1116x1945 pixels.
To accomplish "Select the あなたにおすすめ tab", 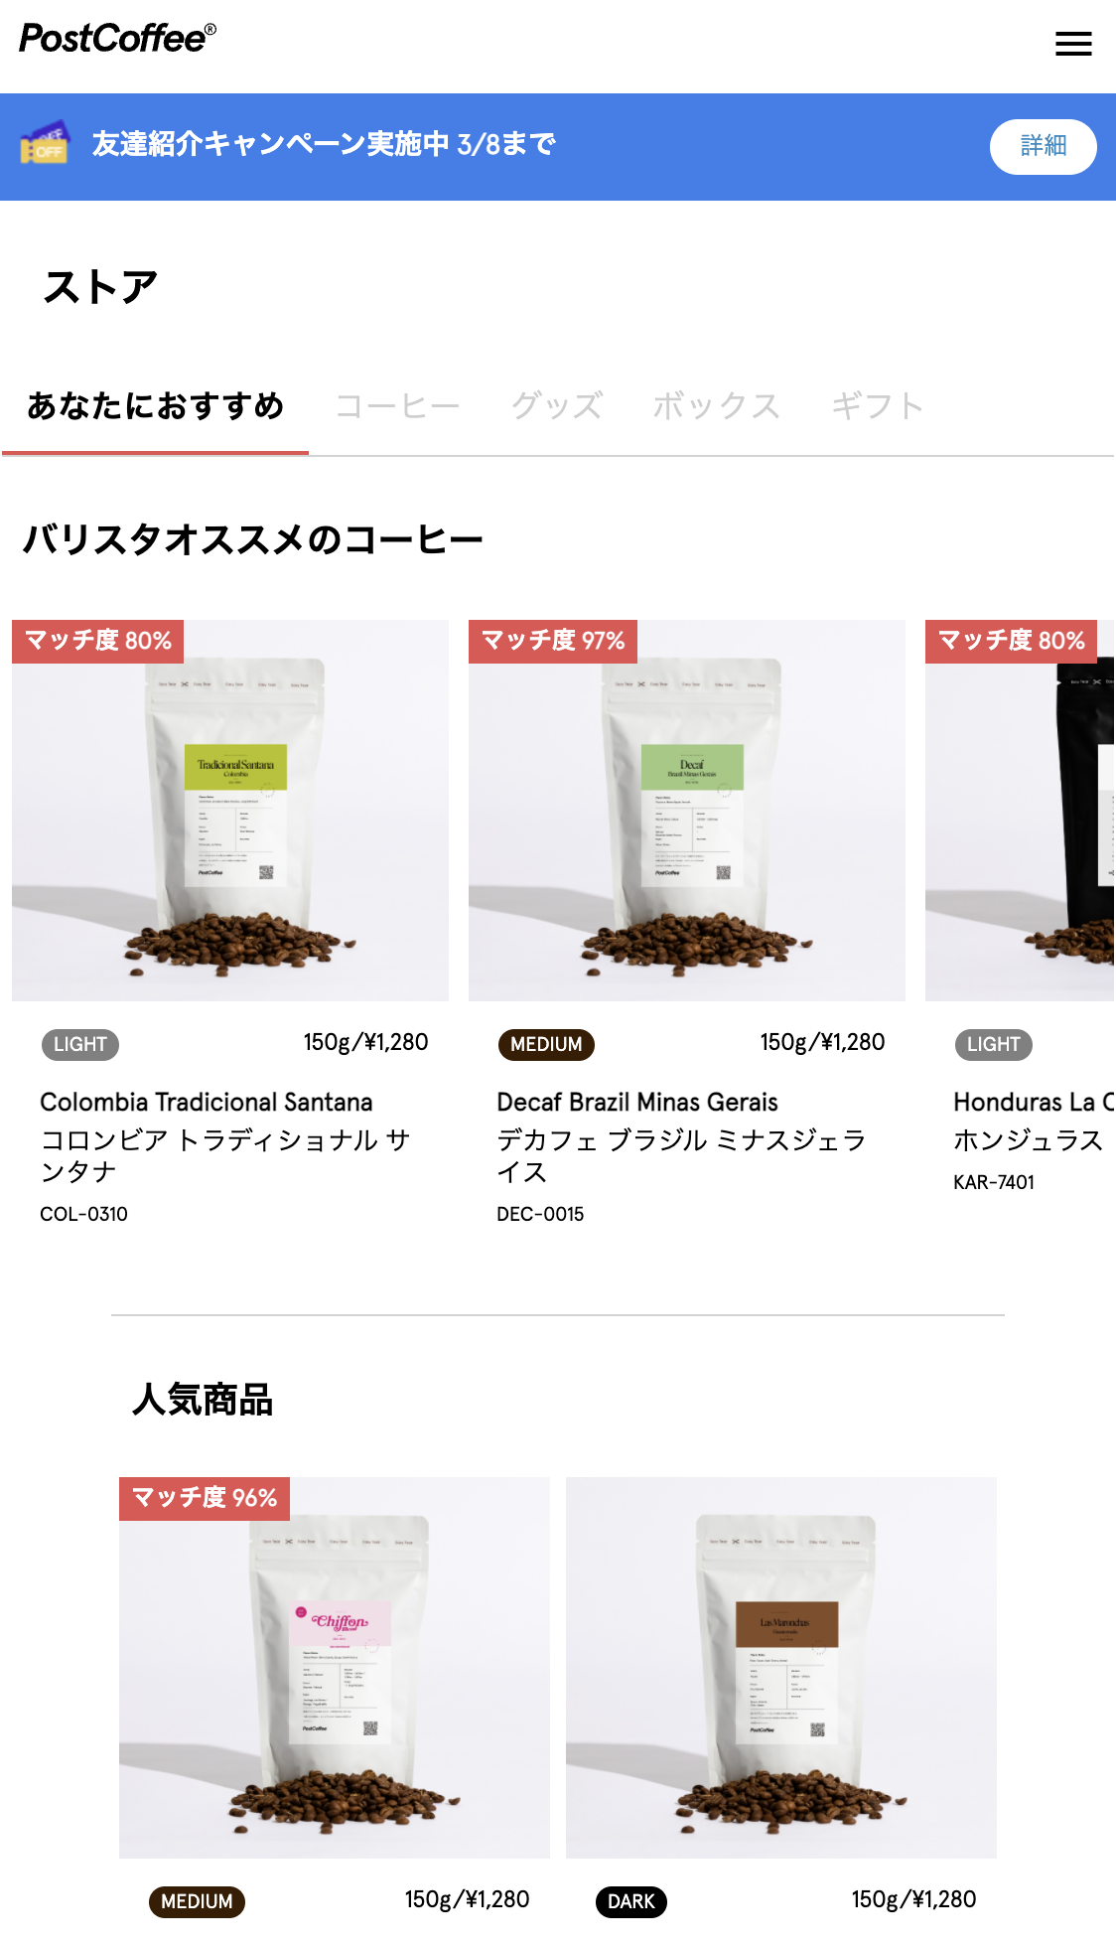I will tap(155, 405).
